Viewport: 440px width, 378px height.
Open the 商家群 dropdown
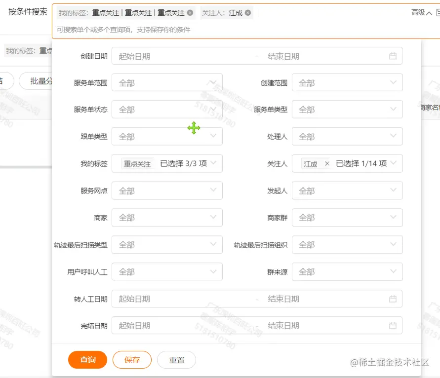(x=347, y=217)
